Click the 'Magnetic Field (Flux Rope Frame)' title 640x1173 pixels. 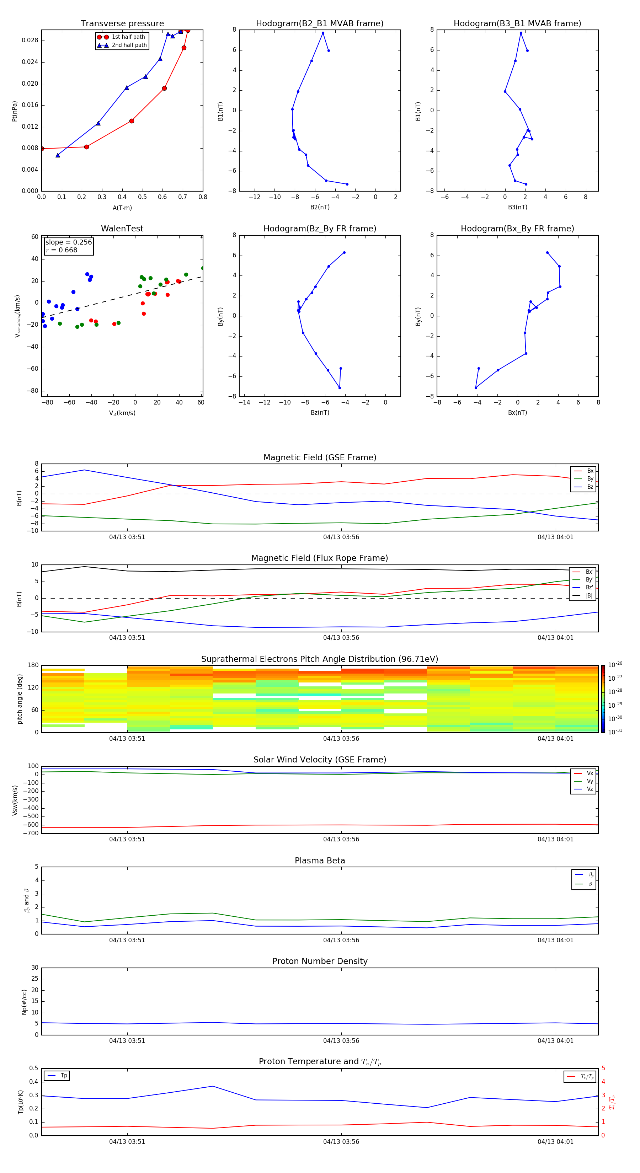click(x=320, y=558)
